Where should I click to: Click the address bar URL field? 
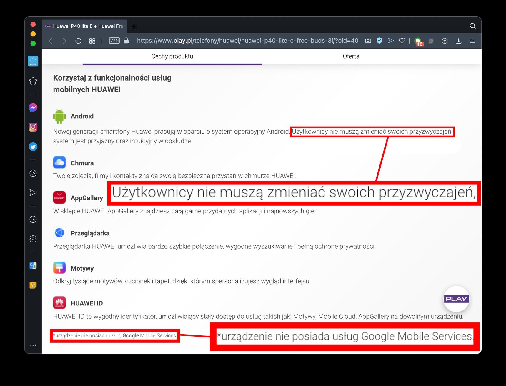pyautogui.click(x=248, y=41)
